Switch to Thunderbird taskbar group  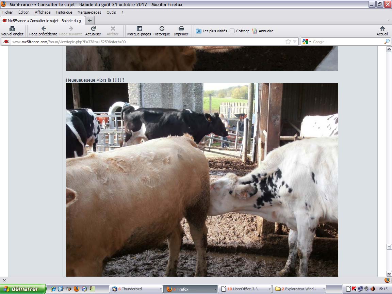[136, 289]
